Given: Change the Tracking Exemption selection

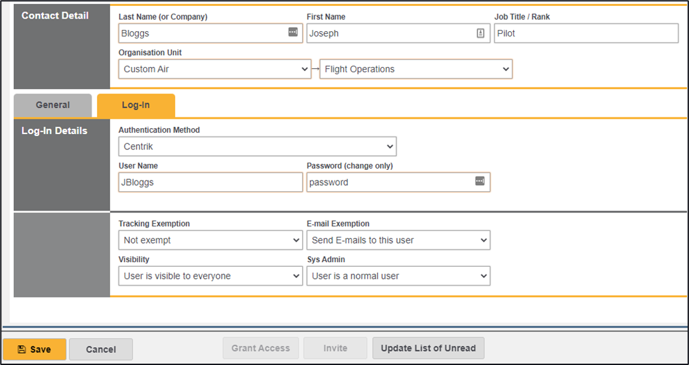Looking at the screenshot, I should coord(210,240).
